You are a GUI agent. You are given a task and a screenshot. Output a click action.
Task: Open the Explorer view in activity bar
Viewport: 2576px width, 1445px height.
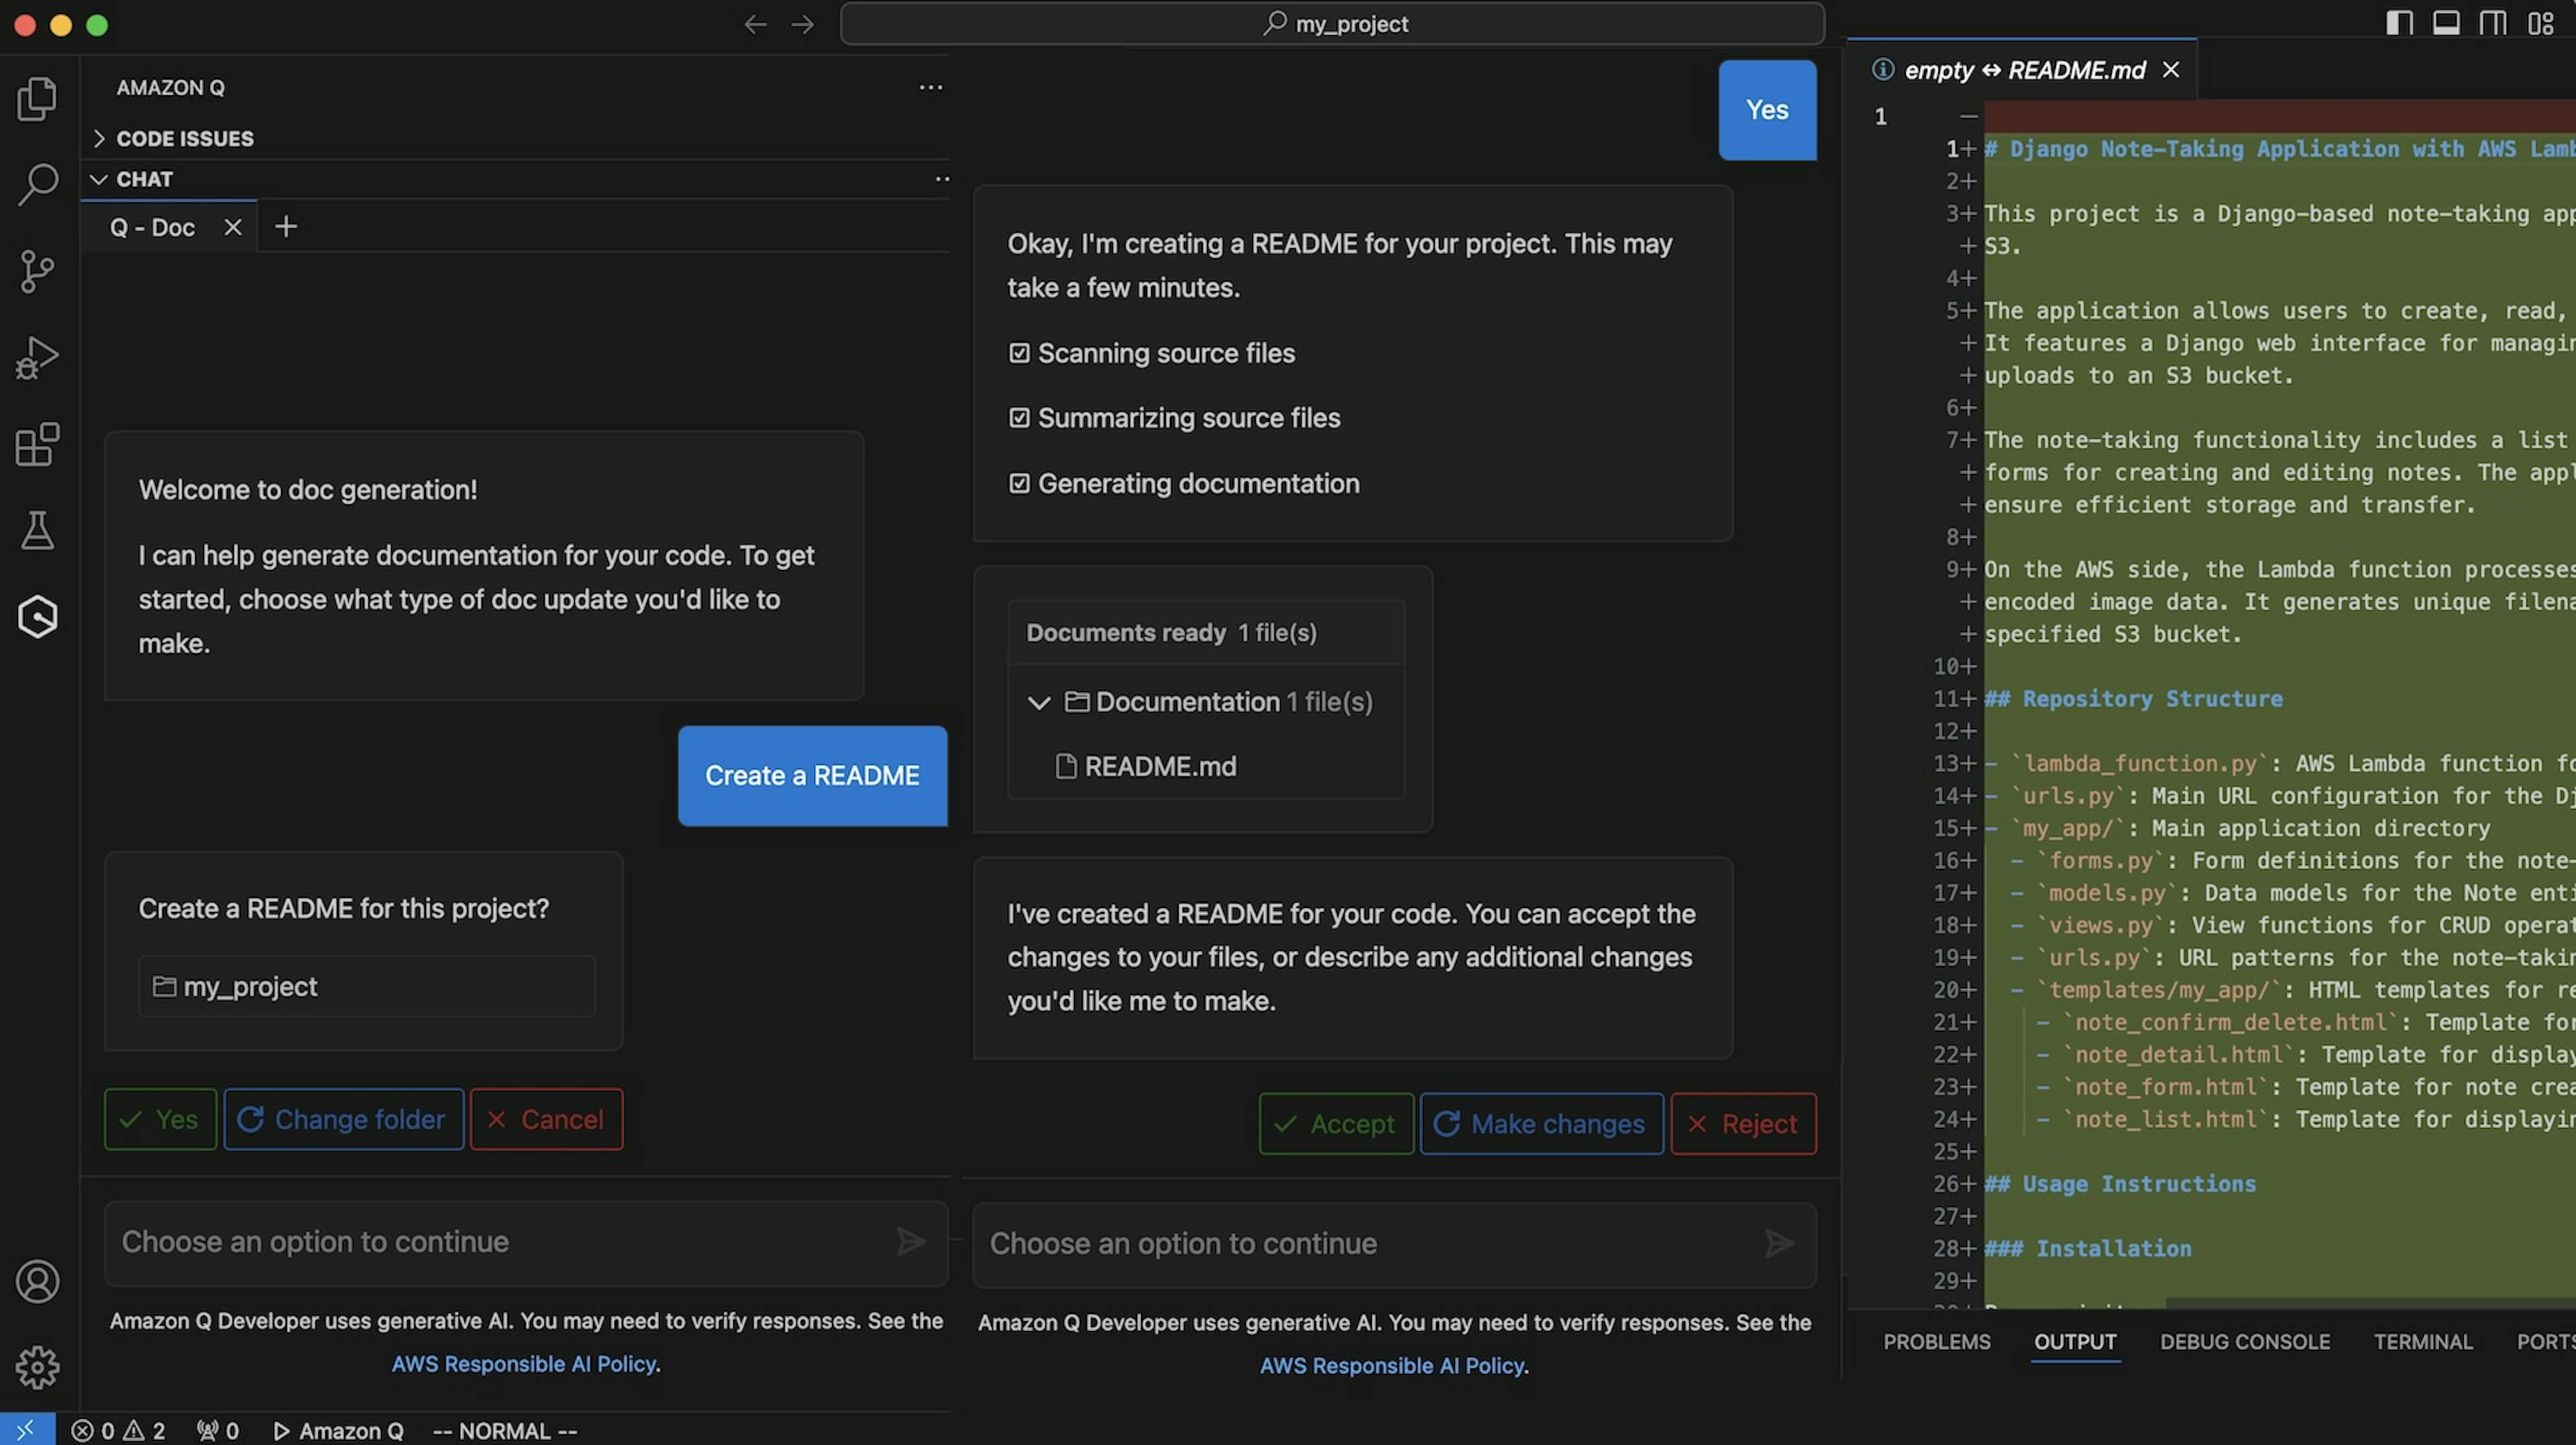click(x=37, y=98)
